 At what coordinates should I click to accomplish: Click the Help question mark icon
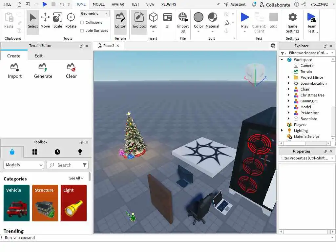click(x=297, y=4)
